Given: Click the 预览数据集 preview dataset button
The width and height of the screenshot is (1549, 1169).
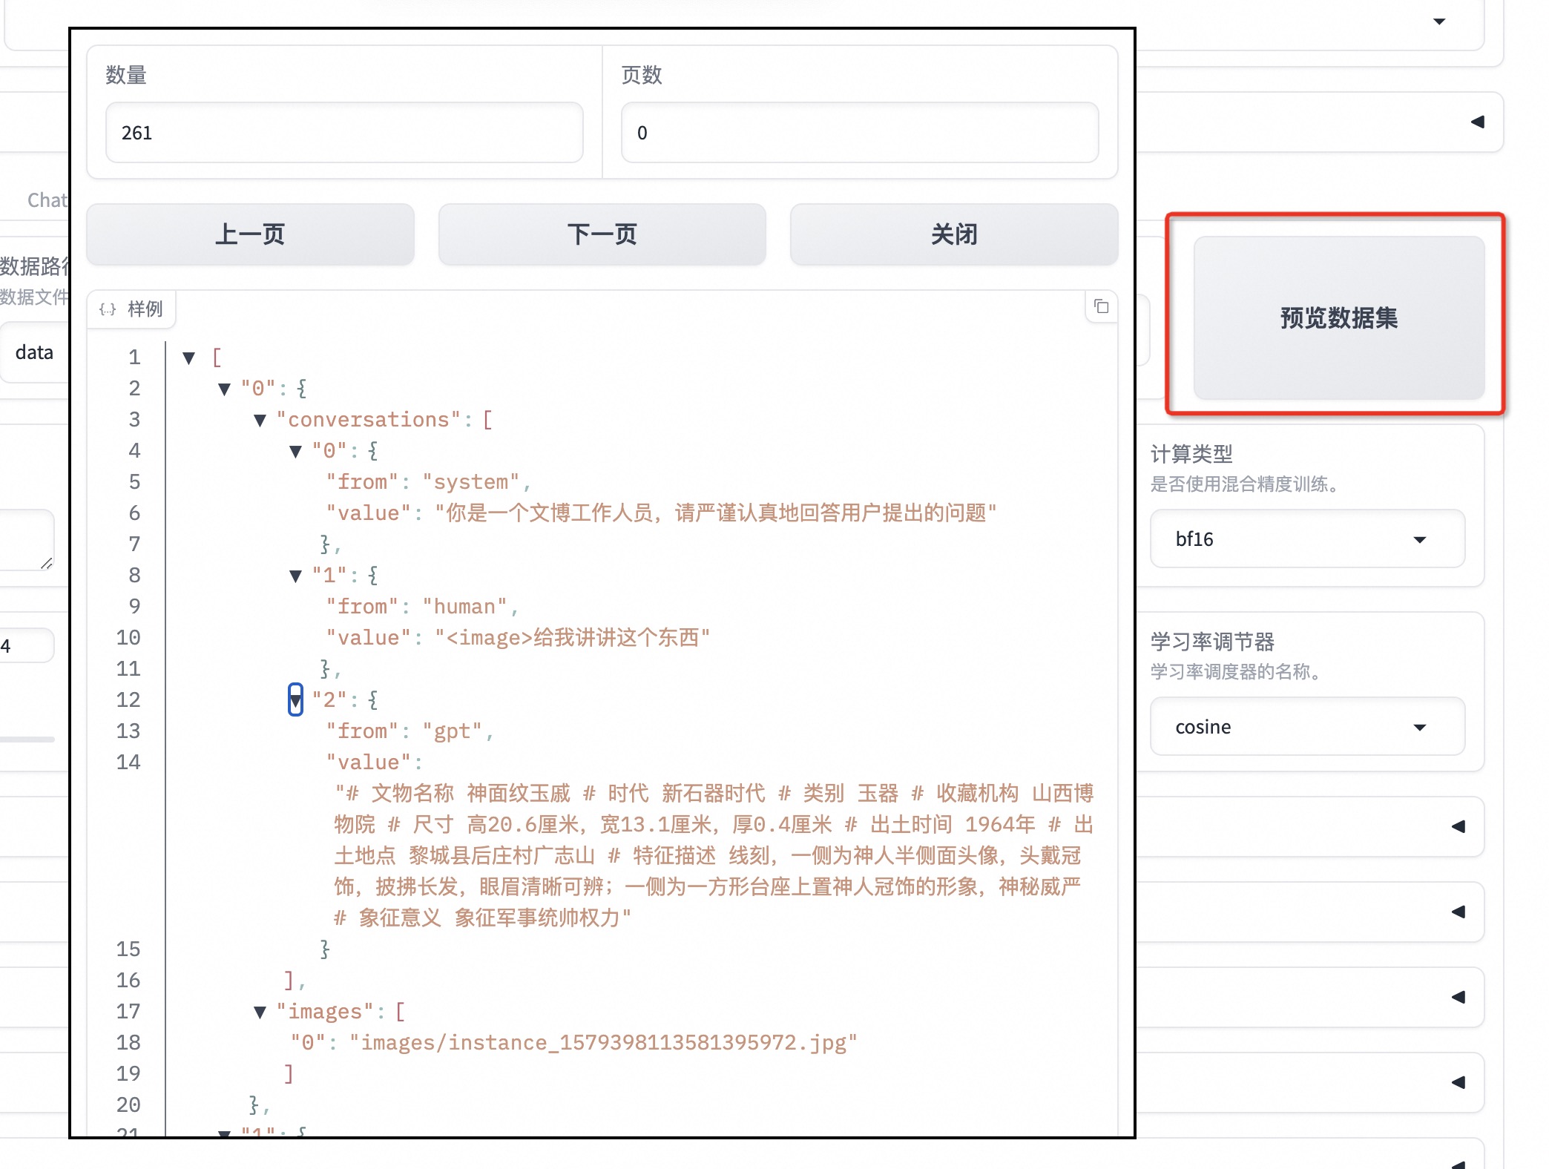Looking at the screenshot, I should (1338, 317).
